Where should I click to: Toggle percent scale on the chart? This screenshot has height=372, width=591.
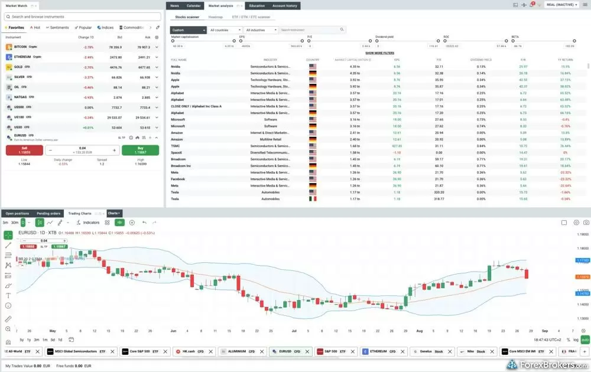click(569, 340)
